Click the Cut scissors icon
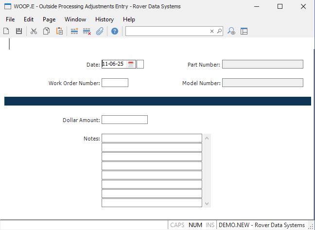315x230 pixels. click(34, 31)
